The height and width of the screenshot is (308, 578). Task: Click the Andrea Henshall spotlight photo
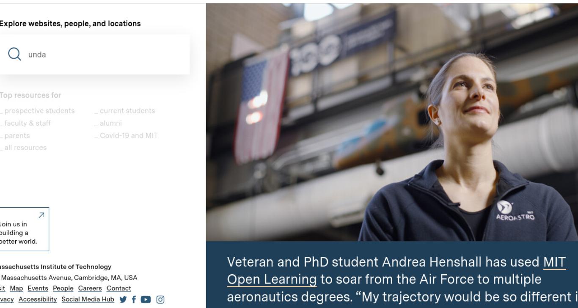click(392, 122)
